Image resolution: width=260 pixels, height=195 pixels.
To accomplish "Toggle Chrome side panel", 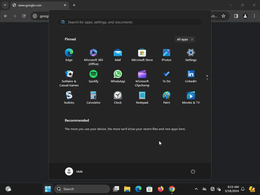I will 236,16.
